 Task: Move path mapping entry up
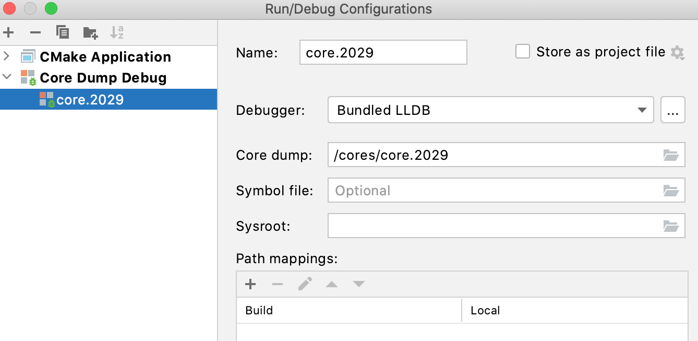(332, 284)
